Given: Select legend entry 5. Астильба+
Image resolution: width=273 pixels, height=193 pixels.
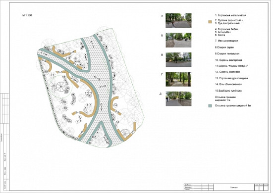Looking at the screenshot, I should (x=222, y=32).
